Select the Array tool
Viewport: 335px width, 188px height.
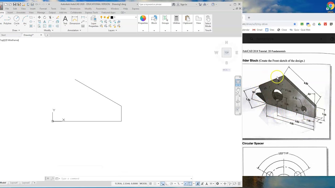tap(50, 26)
